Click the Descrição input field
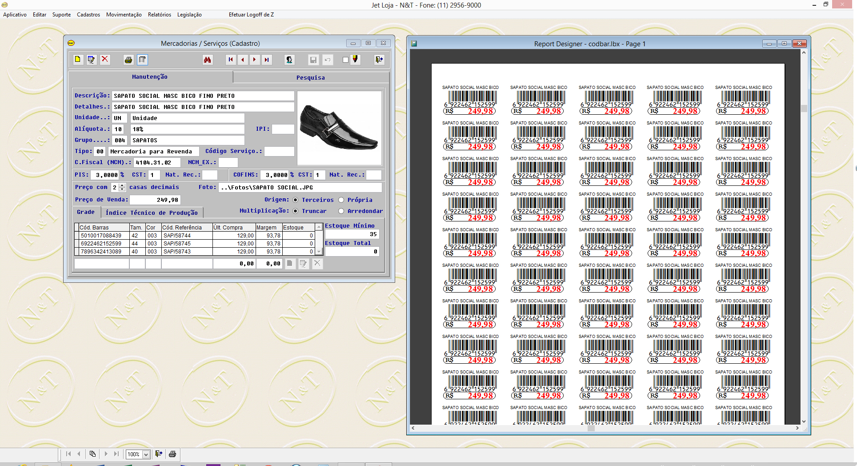Screen dimensions: 857x466 [203, 96]
